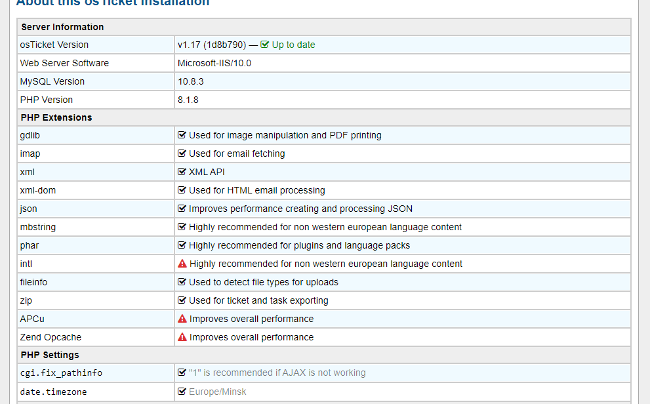Click the gdlib extension name

[30, 136]
